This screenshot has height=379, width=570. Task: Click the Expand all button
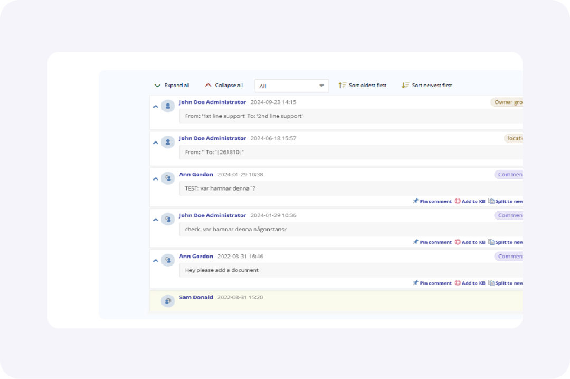[172, 85]
